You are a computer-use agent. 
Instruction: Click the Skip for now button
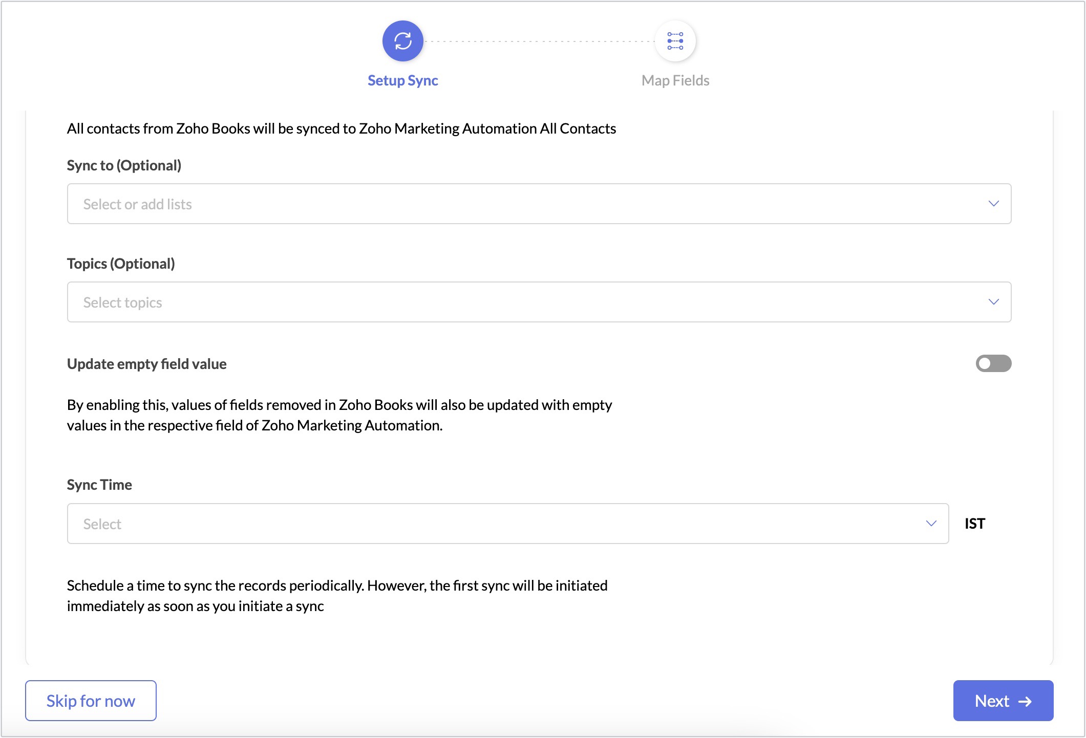point(91,701)
